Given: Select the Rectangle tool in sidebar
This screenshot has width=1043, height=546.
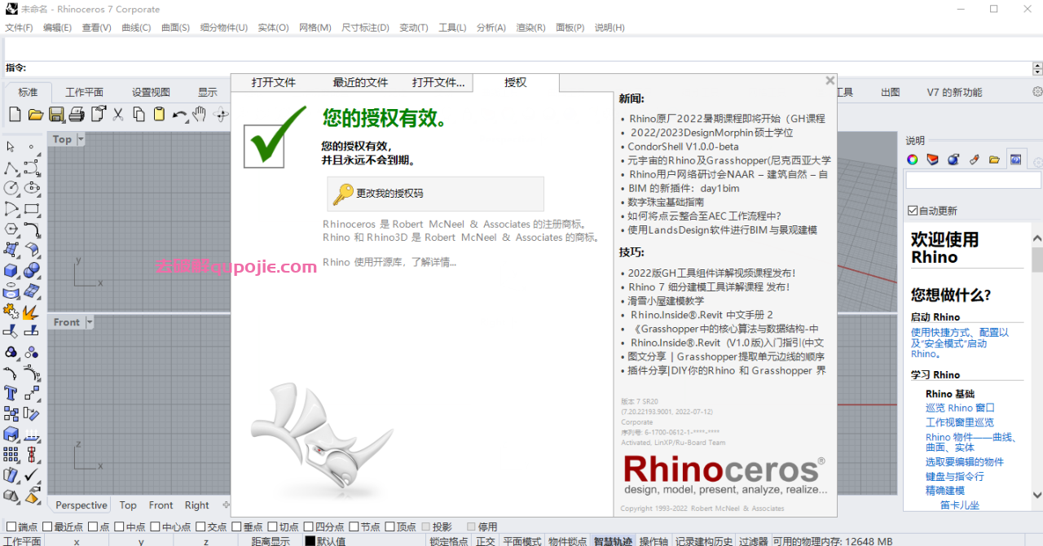Looking at the screenshot, I should (x=32, y=209).
